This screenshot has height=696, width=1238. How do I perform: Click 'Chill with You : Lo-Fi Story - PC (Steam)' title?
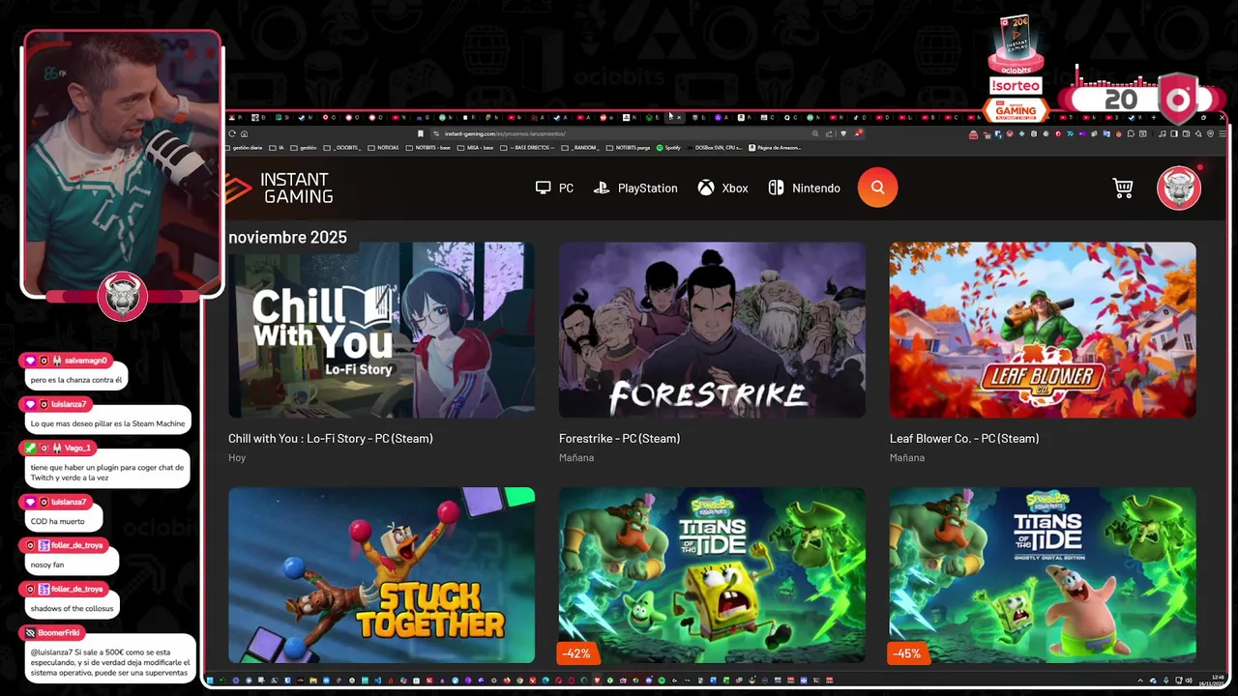[331, 438]
